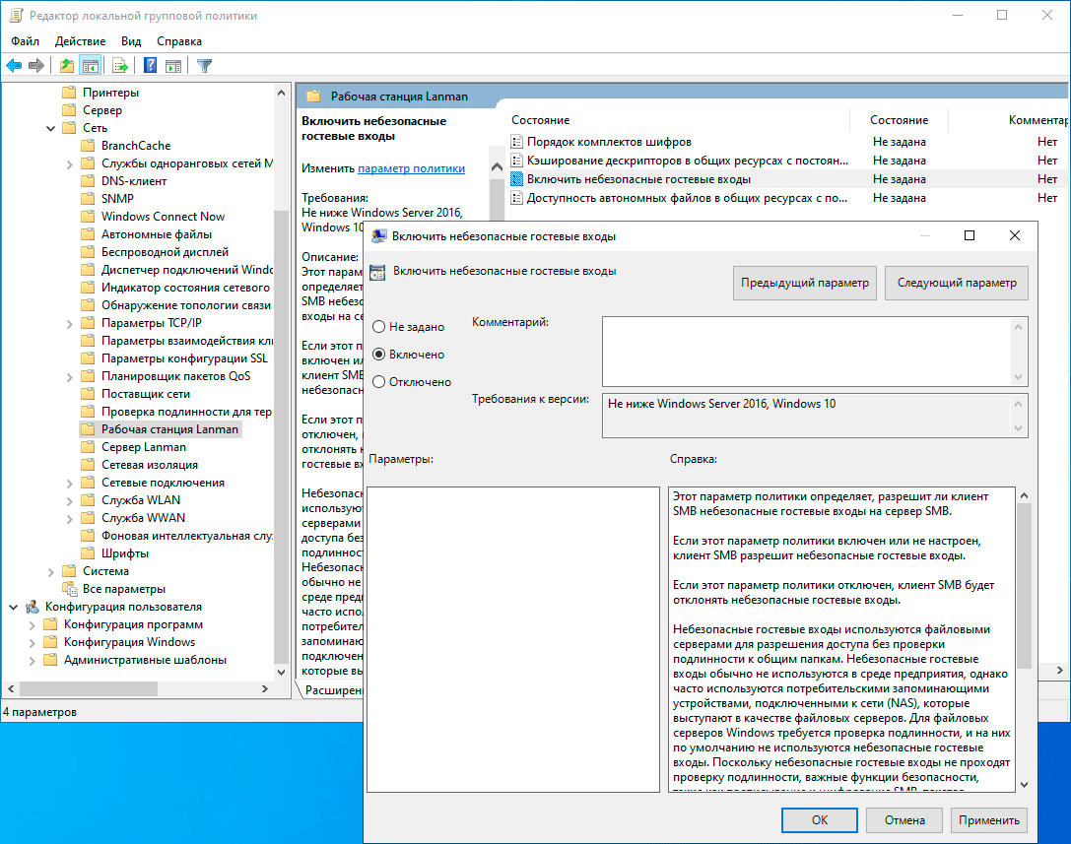The width and height of the screenshot is (1071, 844).
Task: Click the Filter funnel toolbar icon
Action: pyautogui.click(x=204, y=66)
